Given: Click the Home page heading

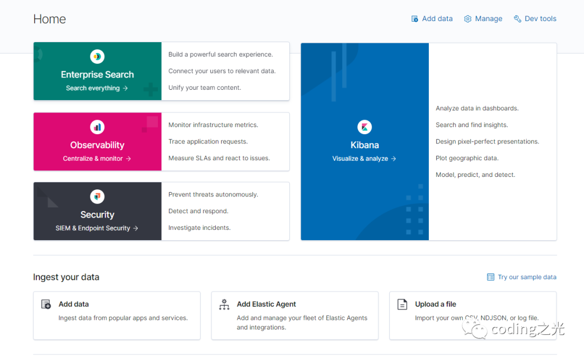Looking at the screenshot, I should coord(50,19).
